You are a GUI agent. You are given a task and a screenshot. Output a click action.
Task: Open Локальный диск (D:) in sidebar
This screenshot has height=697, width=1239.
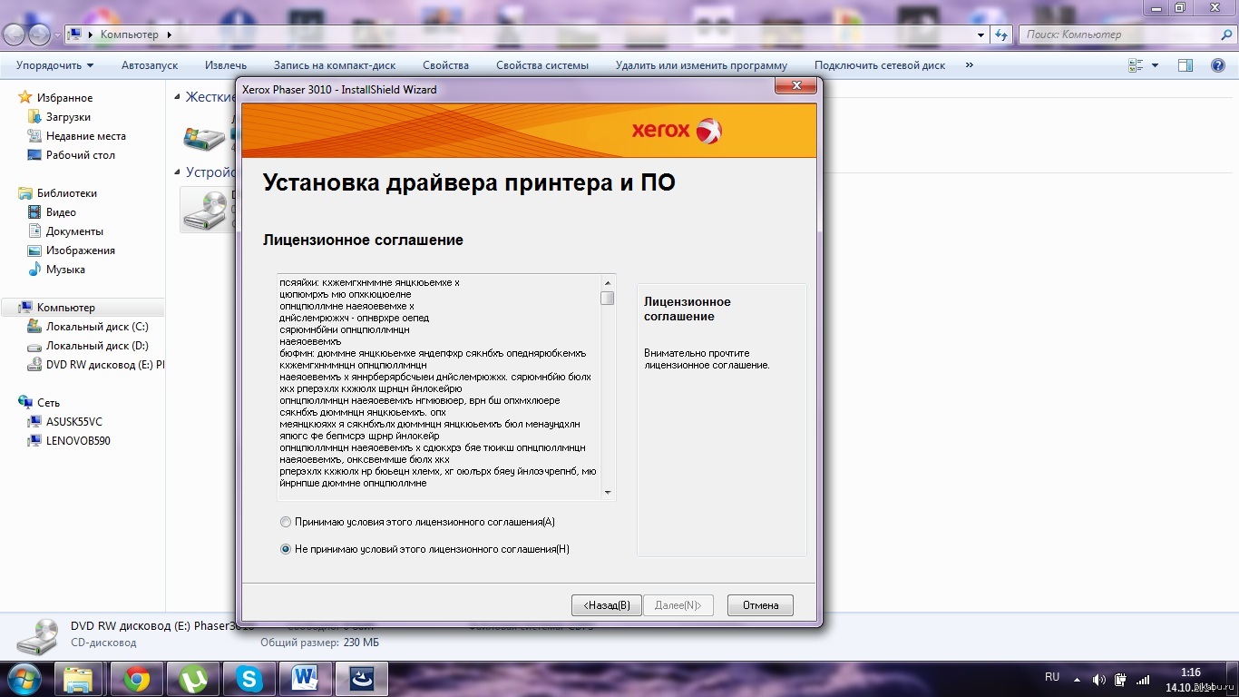coord(97,346)
